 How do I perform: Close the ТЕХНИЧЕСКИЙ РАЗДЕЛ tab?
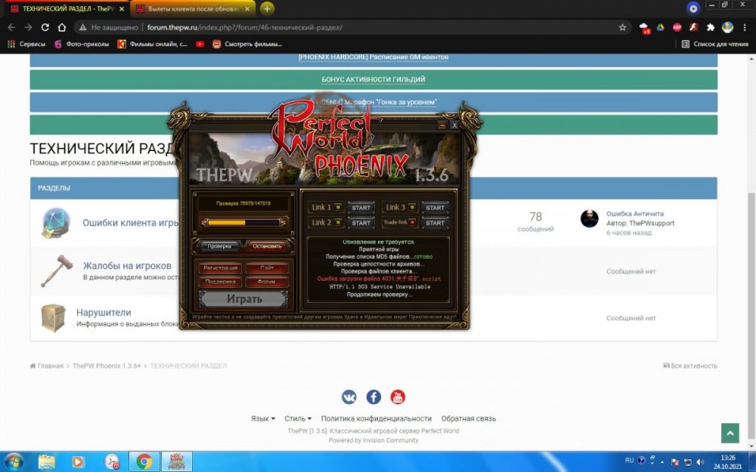pos(121,8)
